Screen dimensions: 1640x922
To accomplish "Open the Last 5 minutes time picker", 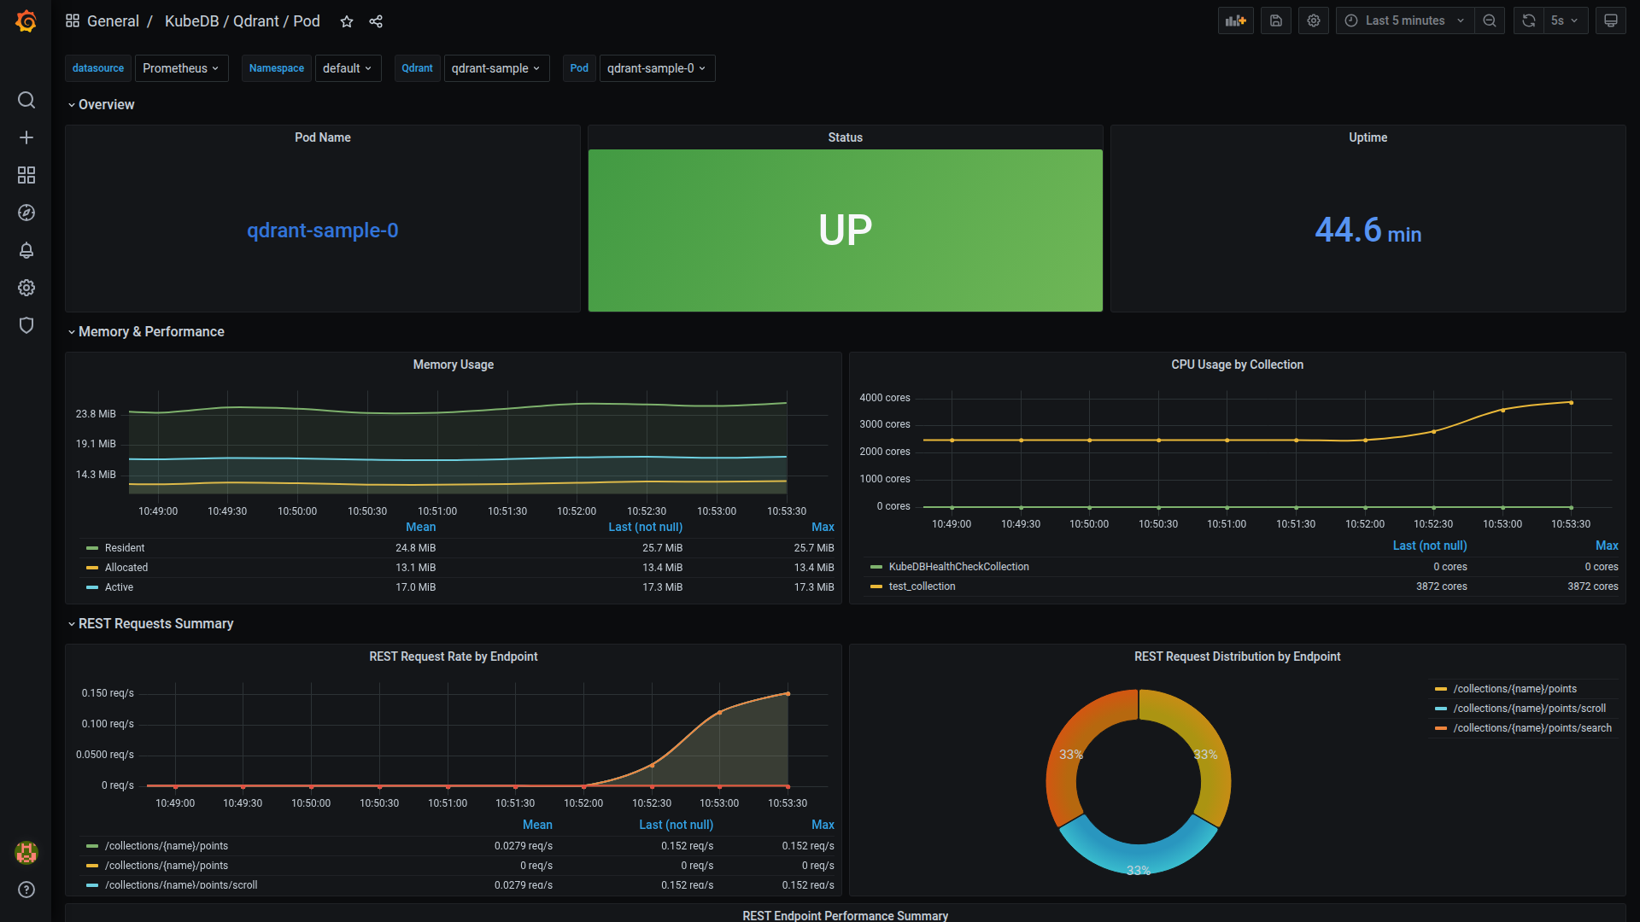I will point(1405,20).
